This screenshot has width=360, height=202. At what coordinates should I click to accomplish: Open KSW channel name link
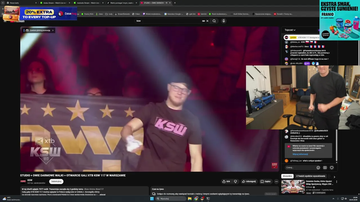pos(30,180)
